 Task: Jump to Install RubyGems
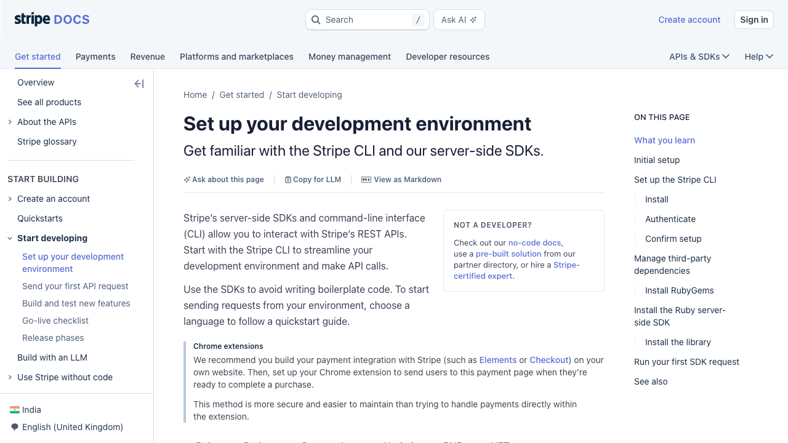[680, 290]
